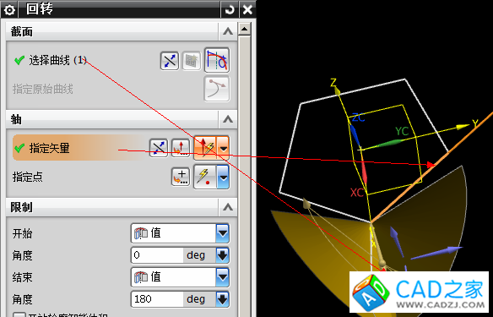Click the 指定原始曲线 curve icon
Screen dimensions: 493x317
tap(217, 89)
